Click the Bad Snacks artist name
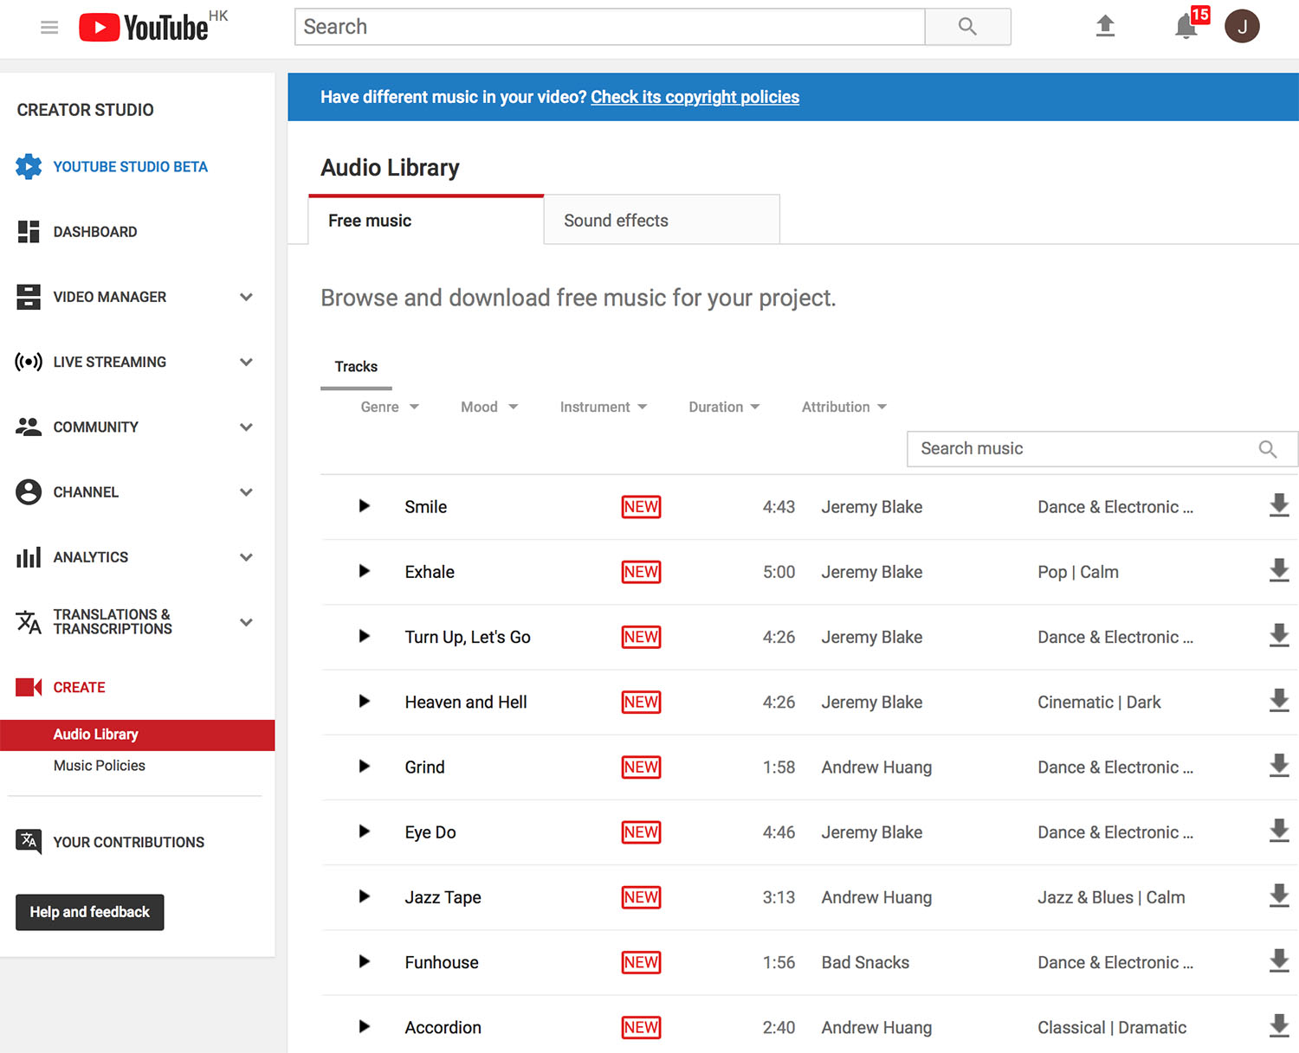 [865, 962]
